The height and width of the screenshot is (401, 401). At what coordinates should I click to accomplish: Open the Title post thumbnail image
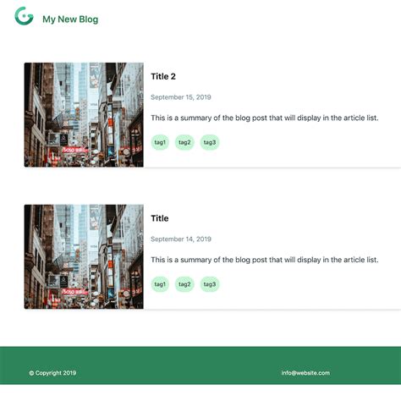84,256
